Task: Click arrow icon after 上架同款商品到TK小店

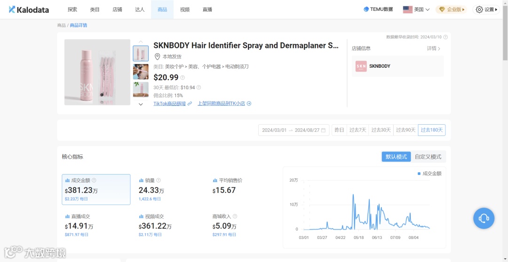Action: click(249, 103)
